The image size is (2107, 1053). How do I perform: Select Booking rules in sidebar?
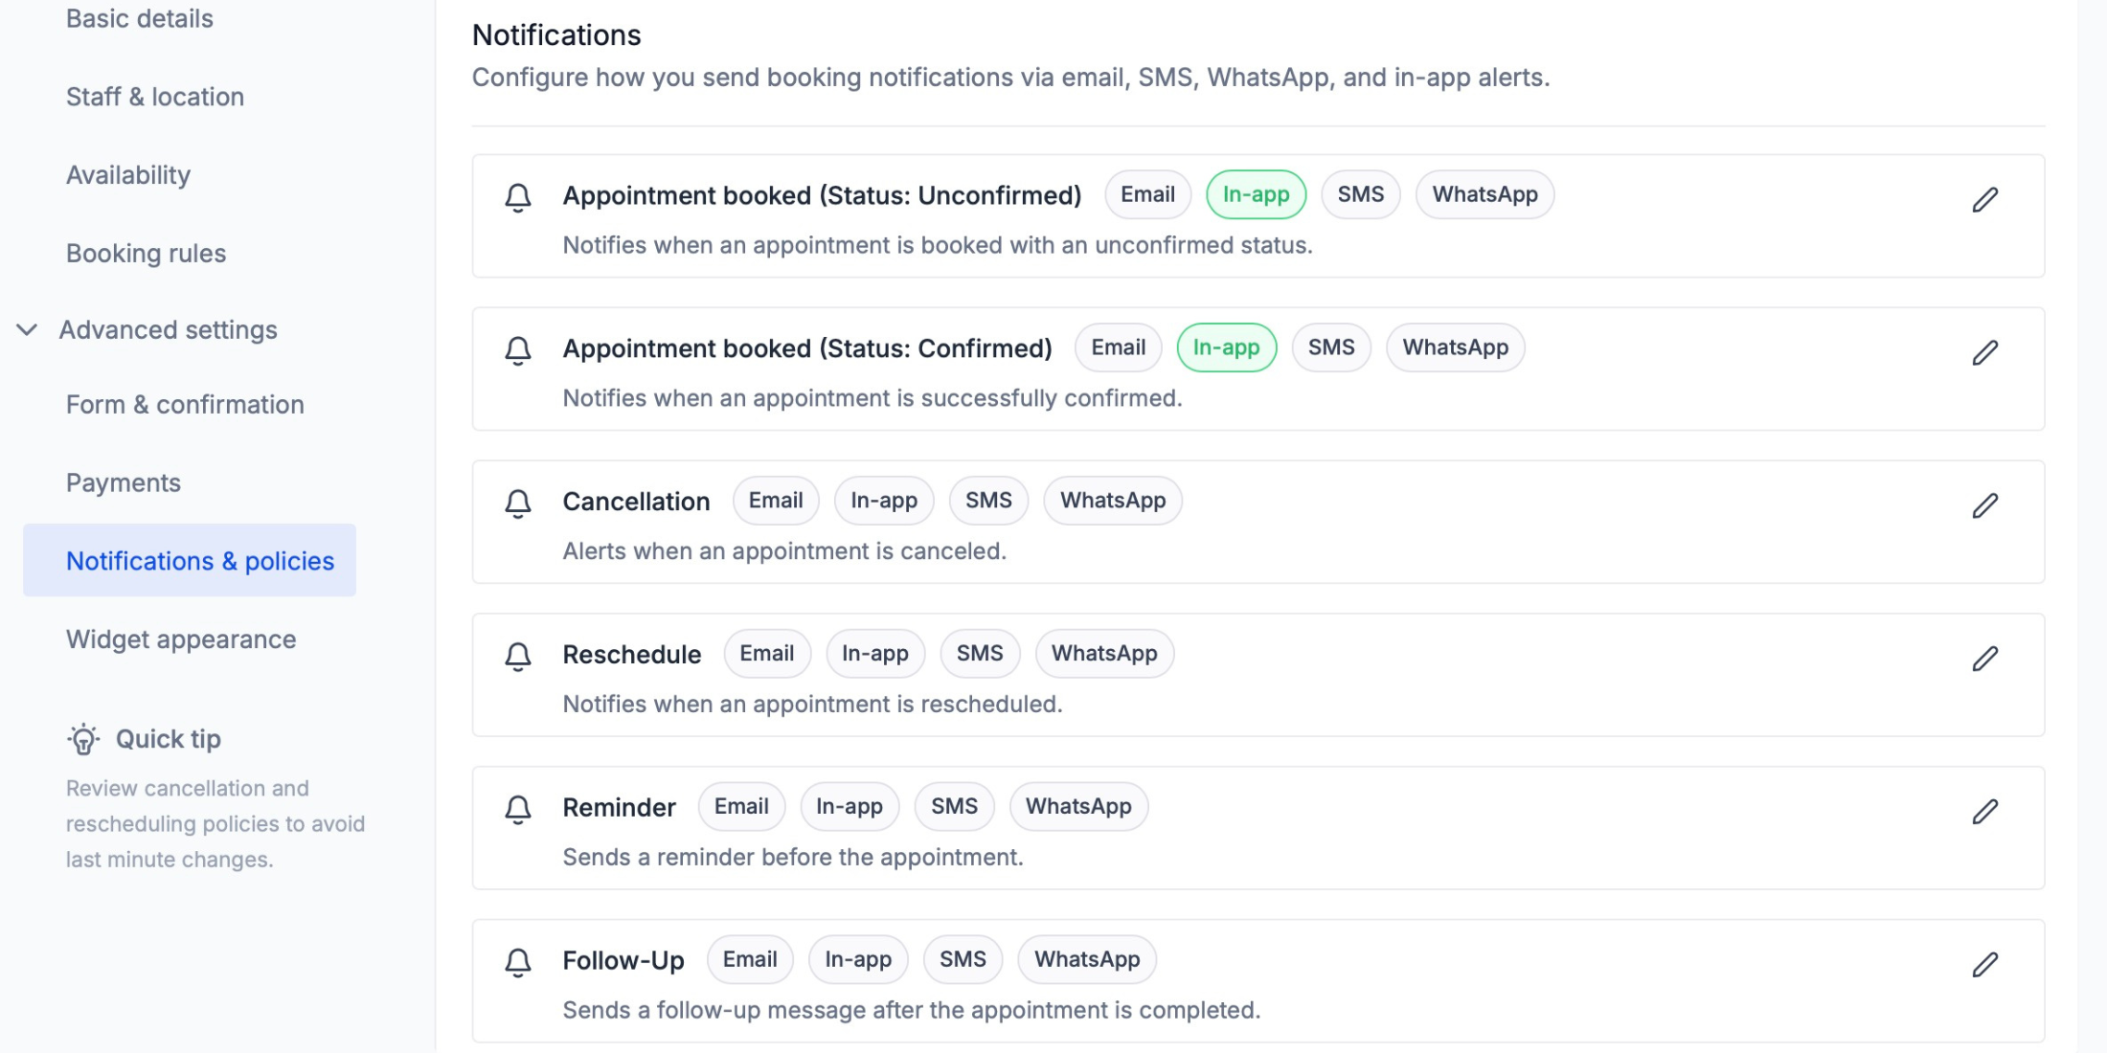coord(146,254)
